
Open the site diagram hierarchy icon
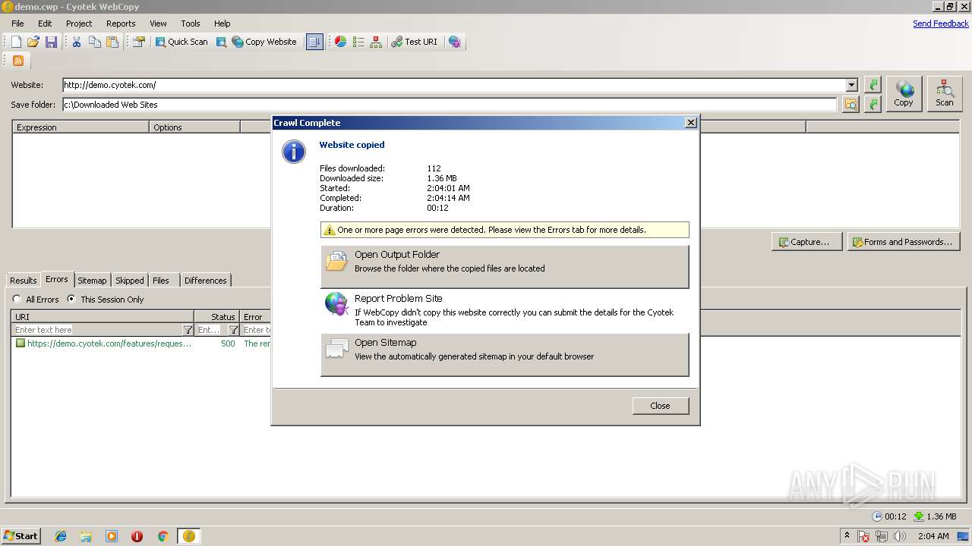pos(376,42)
